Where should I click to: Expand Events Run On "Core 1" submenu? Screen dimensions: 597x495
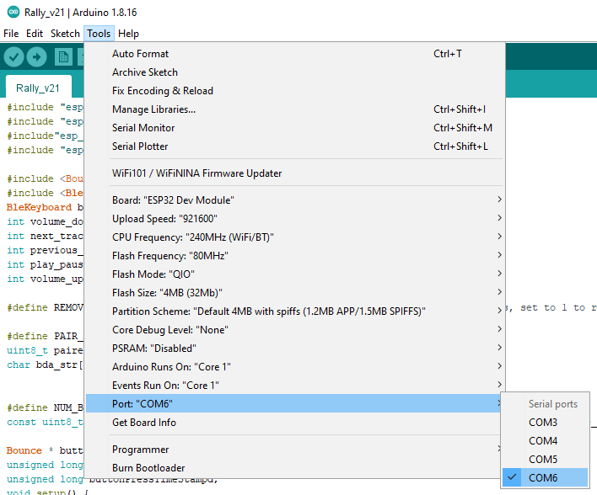294,386
